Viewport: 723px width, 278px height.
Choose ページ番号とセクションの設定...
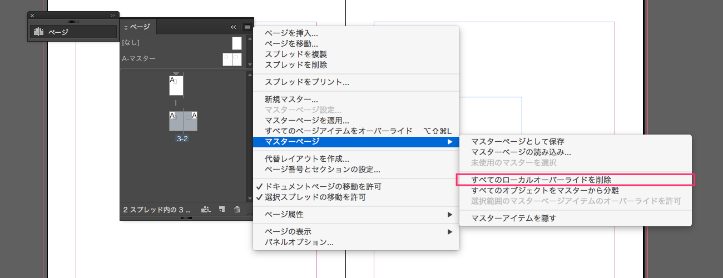356,169
